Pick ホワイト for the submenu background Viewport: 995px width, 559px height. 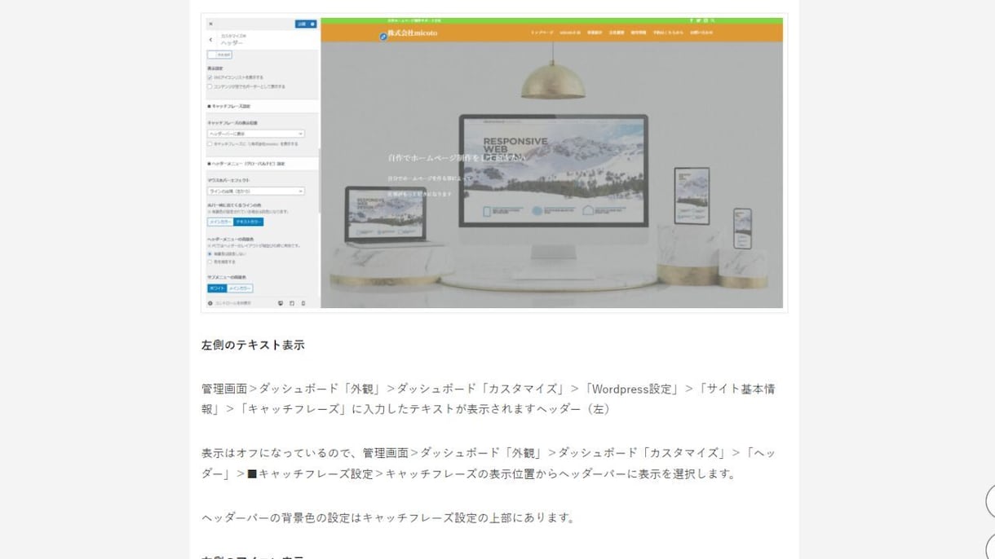pyautogui.click(x=217, y=288)
